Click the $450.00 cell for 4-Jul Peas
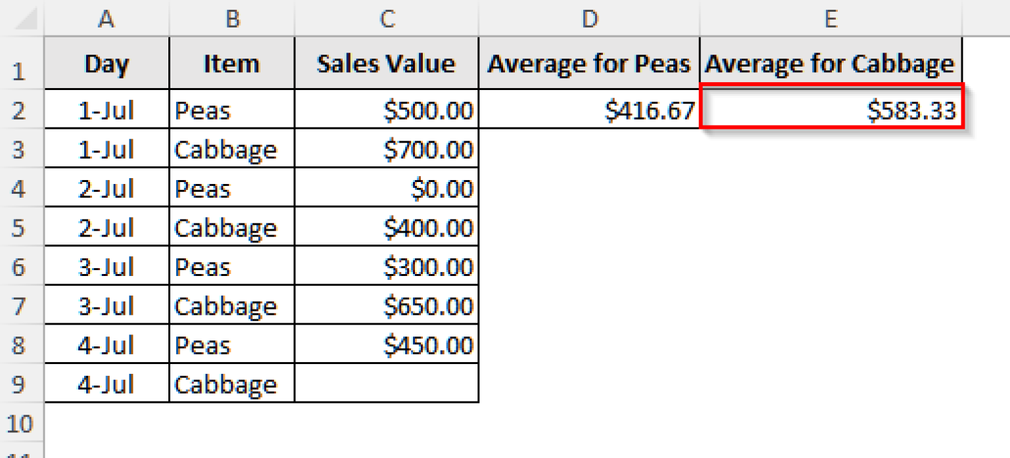The width and height of the screenshot is (1010, 458). tap(387, 345)
